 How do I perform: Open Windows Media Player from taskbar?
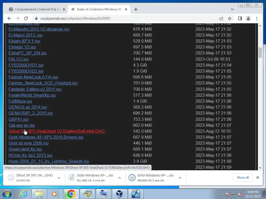pos(55,194)
